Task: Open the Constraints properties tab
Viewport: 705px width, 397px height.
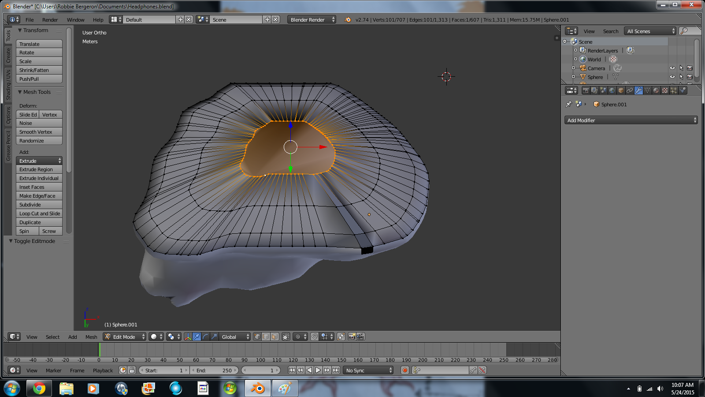Action: click(x=630, y=90)
